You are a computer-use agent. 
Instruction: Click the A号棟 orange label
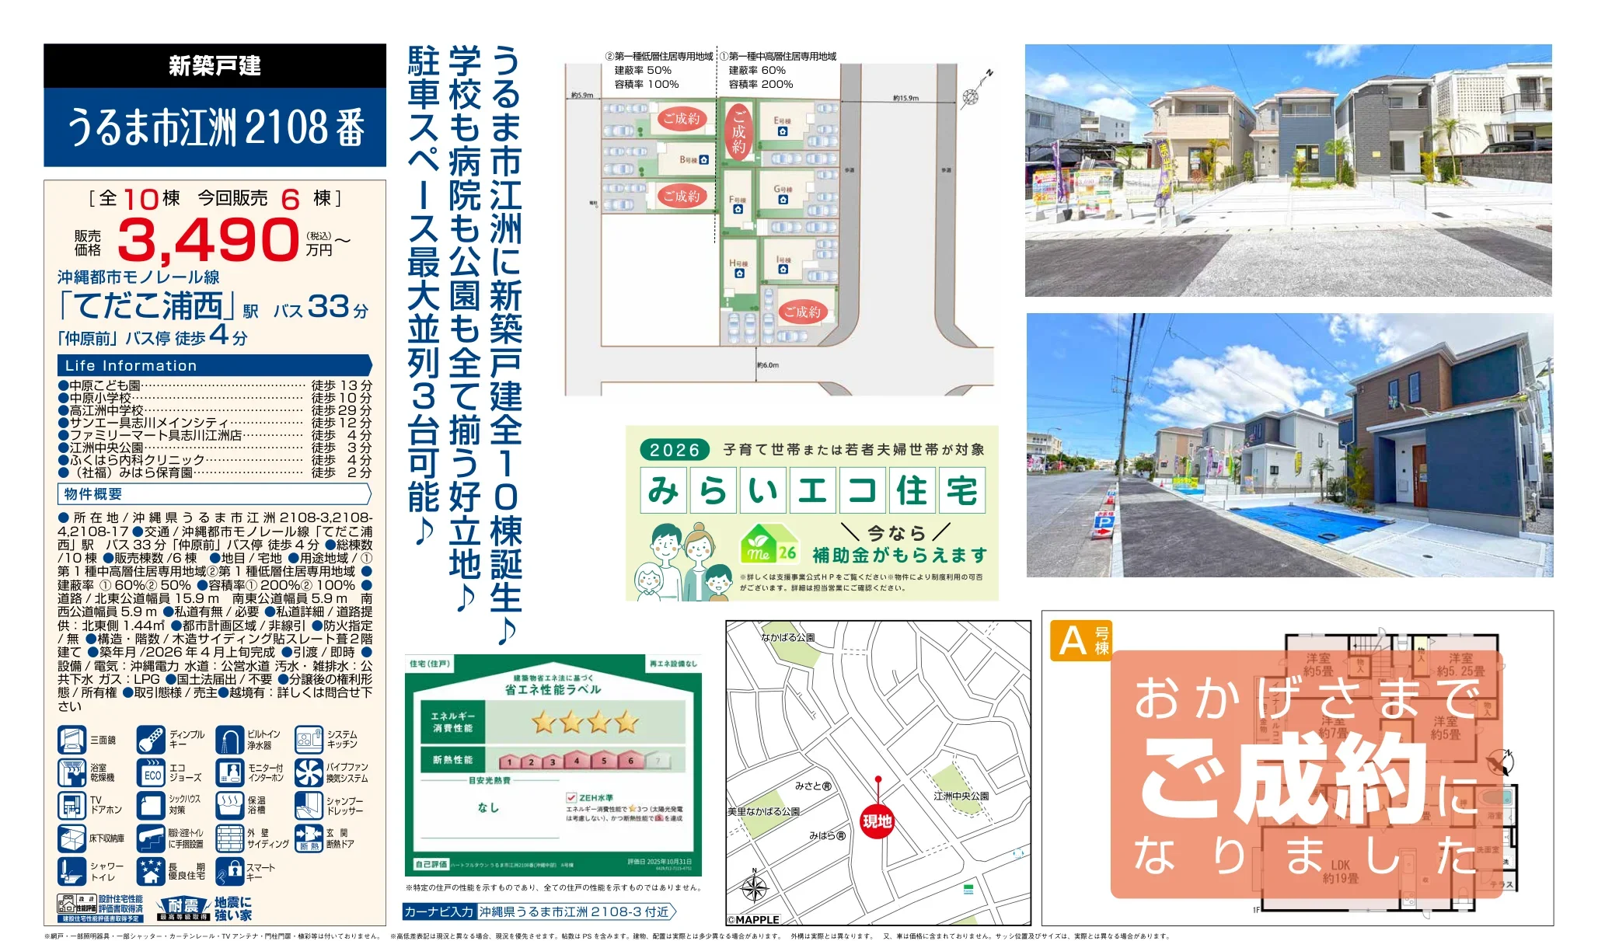[1081, 640]
